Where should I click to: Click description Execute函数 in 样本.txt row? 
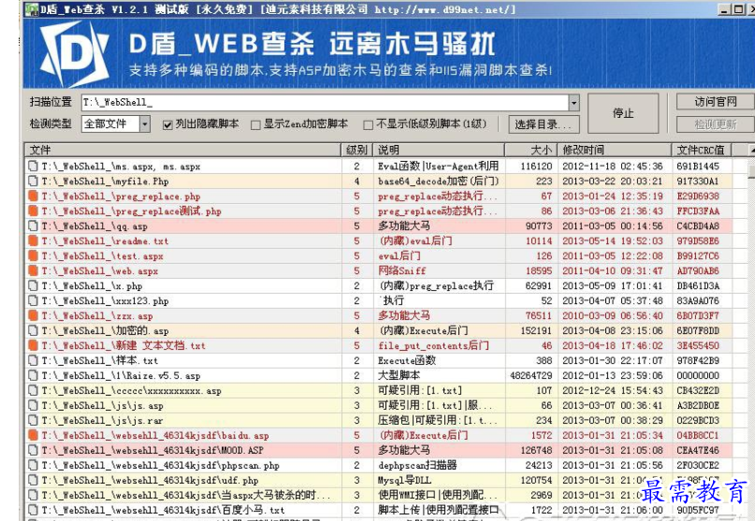[406, 360]
